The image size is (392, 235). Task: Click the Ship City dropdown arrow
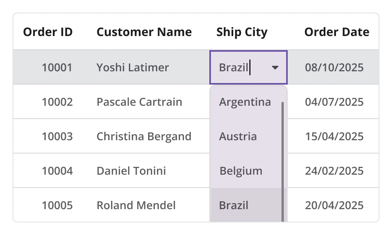coord(275,68)
